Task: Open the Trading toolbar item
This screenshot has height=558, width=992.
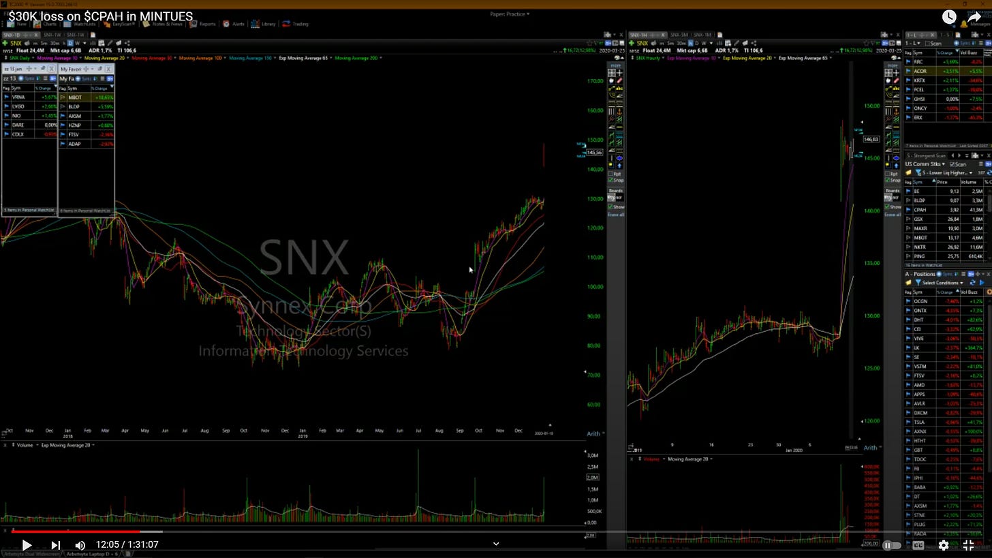Action: (296, 24)
